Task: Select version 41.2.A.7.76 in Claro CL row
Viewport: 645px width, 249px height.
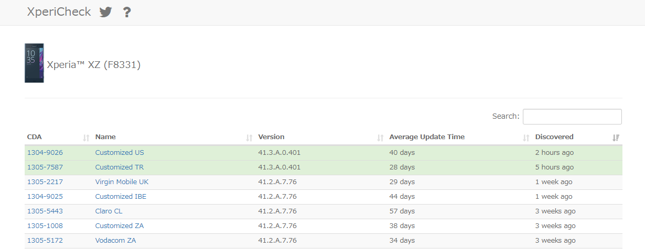Action: click(277, 211)
